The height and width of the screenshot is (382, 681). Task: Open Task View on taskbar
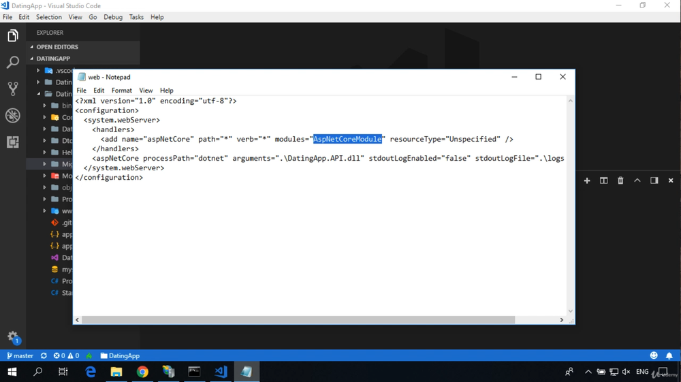click(x=63, y=372)
